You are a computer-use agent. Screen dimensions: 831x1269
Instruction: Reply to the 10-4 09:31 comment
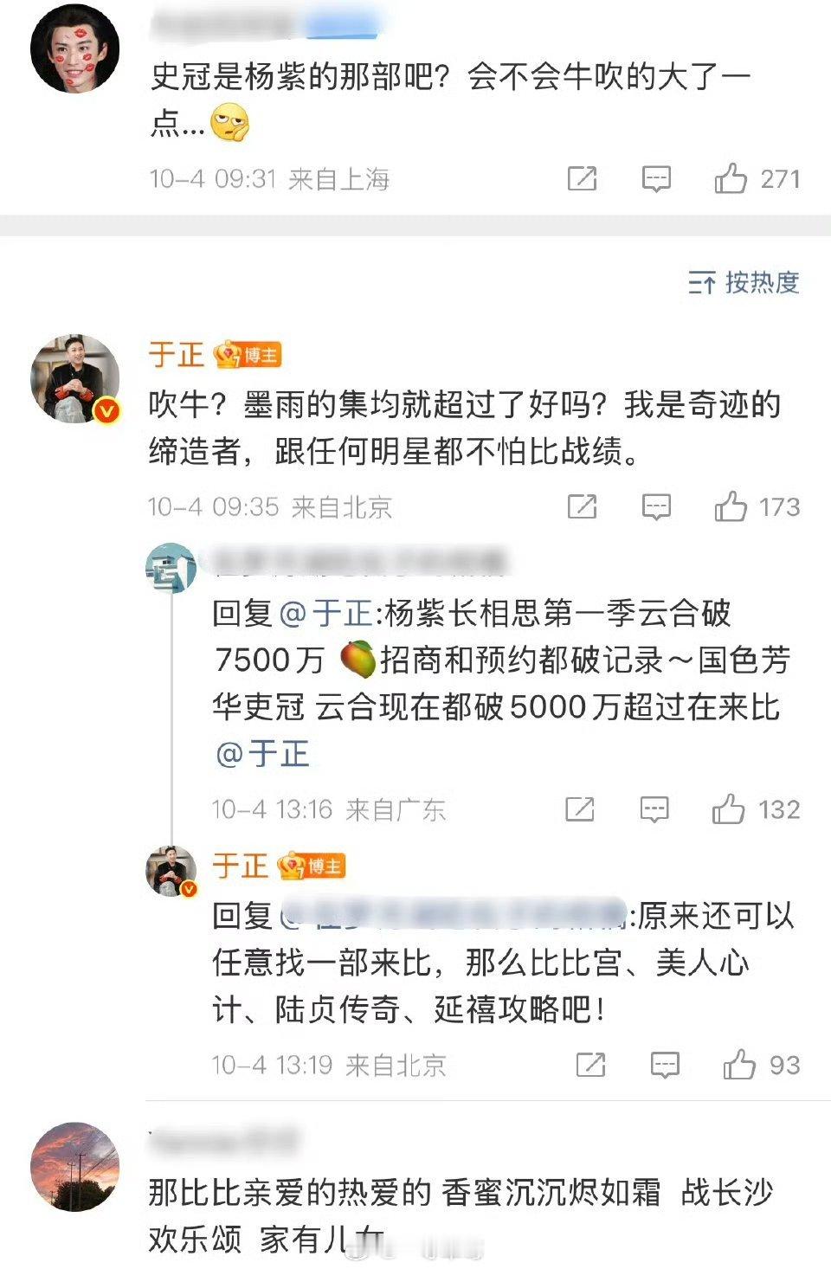pyautogui.click(x=656, y=179)
